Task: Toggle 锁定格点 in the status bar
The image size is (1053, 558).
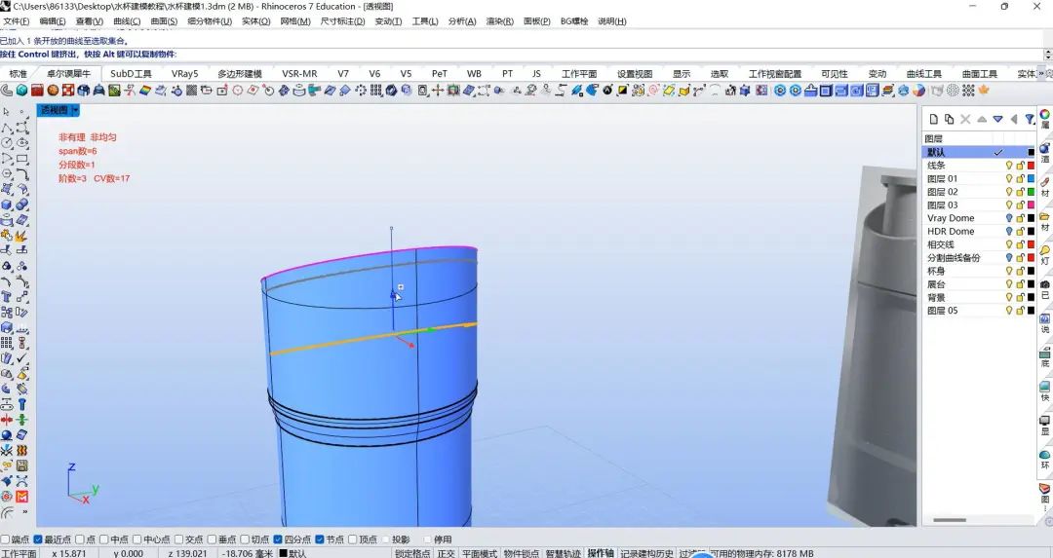Action: 413,553
